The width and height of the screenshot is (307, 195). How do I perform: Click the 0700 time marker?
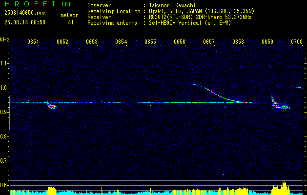point(297,42)
